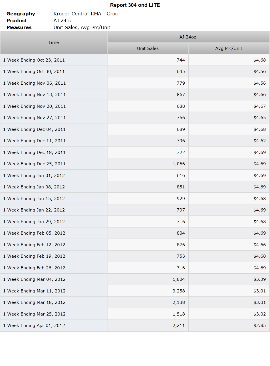Click the AJ 24oz product group header
270x366 pixels.
(x=188, y=37)
